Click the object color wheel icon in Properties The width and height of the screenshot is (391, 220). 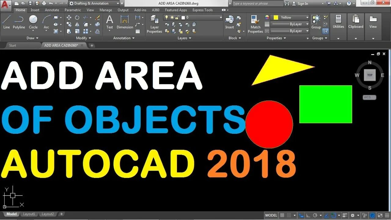tap(267, 17)
